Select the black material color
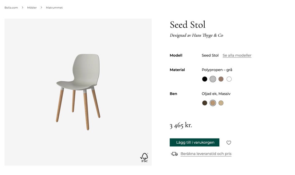295x175 pixels. [205, 79]
